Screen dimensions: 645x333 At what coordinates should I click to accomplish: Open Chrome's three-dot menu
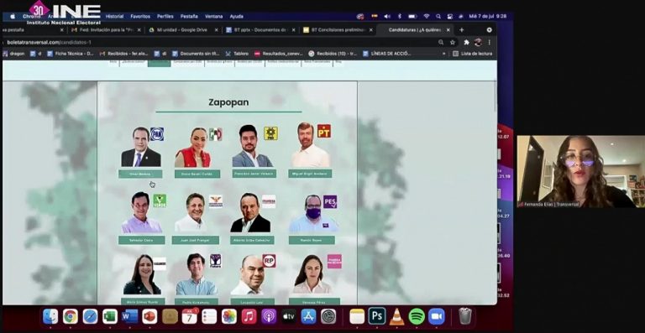(x=489, y=42)
